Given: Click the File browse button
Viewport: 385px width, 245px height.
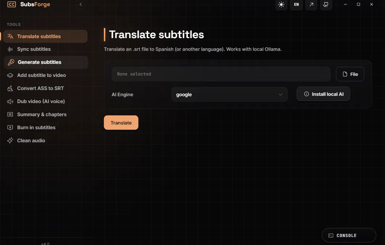Looking at the screenshot, I should (350, 74).
